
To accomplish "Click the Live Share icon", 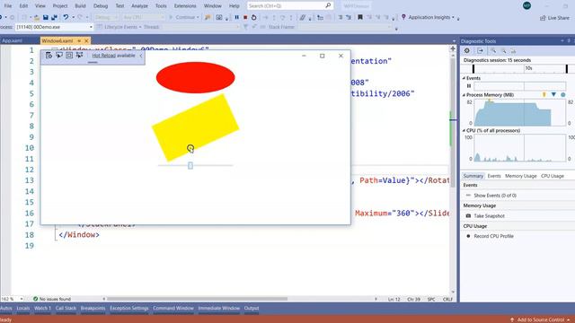I will point(543,18).
